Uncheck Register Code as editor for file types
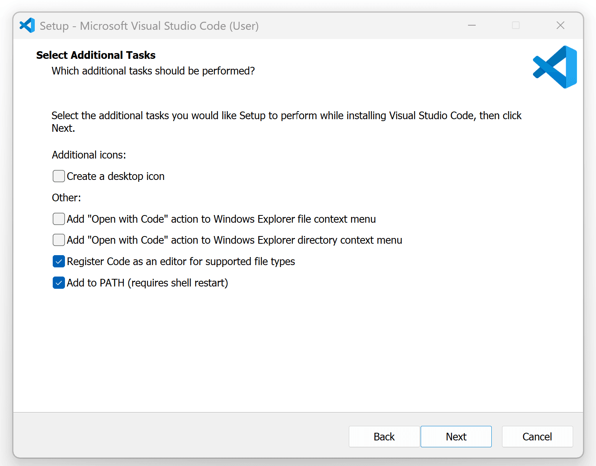596x466 pixels. point(58,261)
